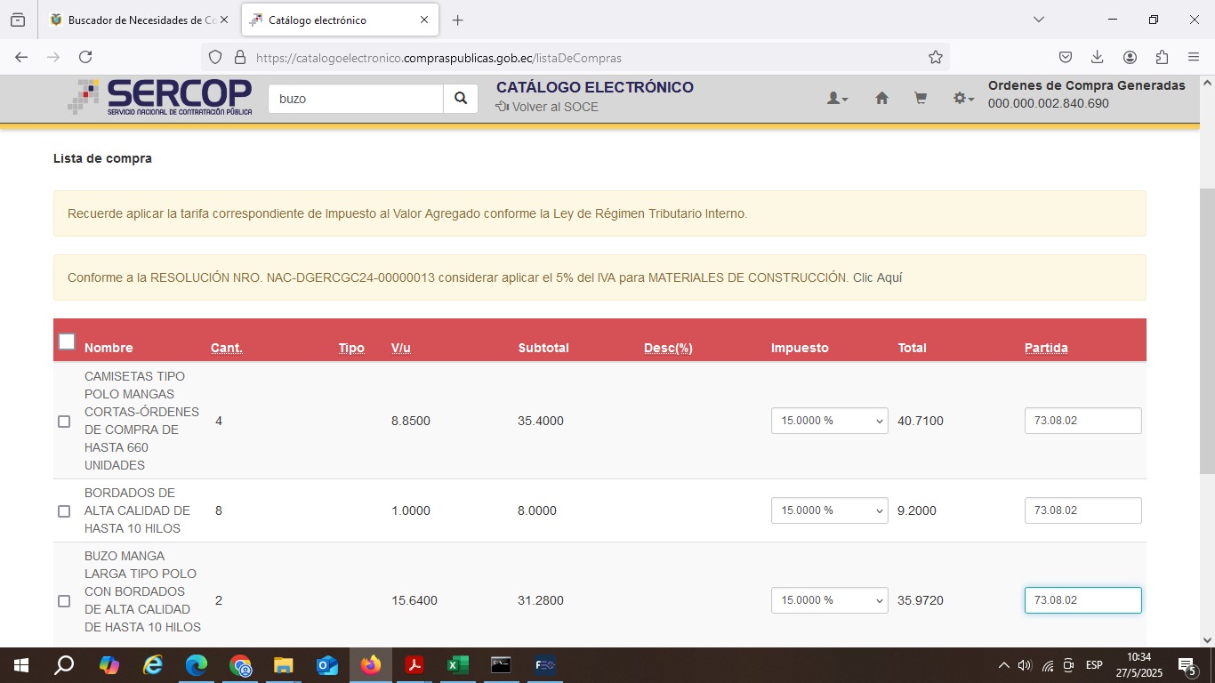Open Impuesto dropdown for BUZO MANGA LARGA row
Image resolution: width=1215 pixels, height=683 pixels.
(829, 600)
